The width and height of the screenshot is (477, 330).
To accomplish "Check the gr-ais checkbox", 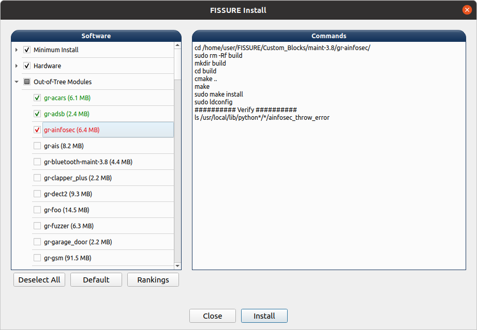I will coord(37,146).
